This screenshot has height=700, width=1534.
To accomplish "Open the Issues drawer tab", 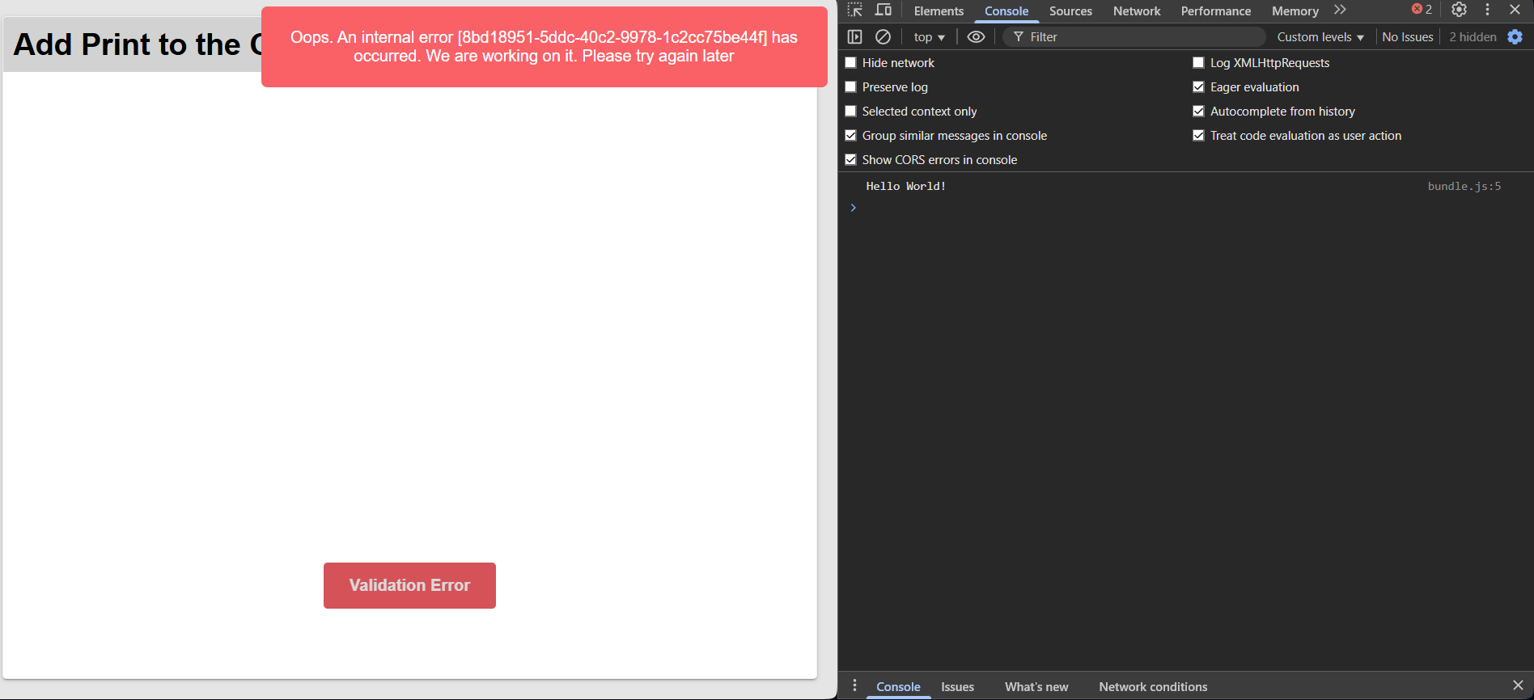I will click(x=957, y=687).
